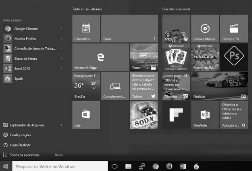Open the Groove Música tile
Image resolution: width=252 pixels, height=171 pixels.
[x=205, y=28]
